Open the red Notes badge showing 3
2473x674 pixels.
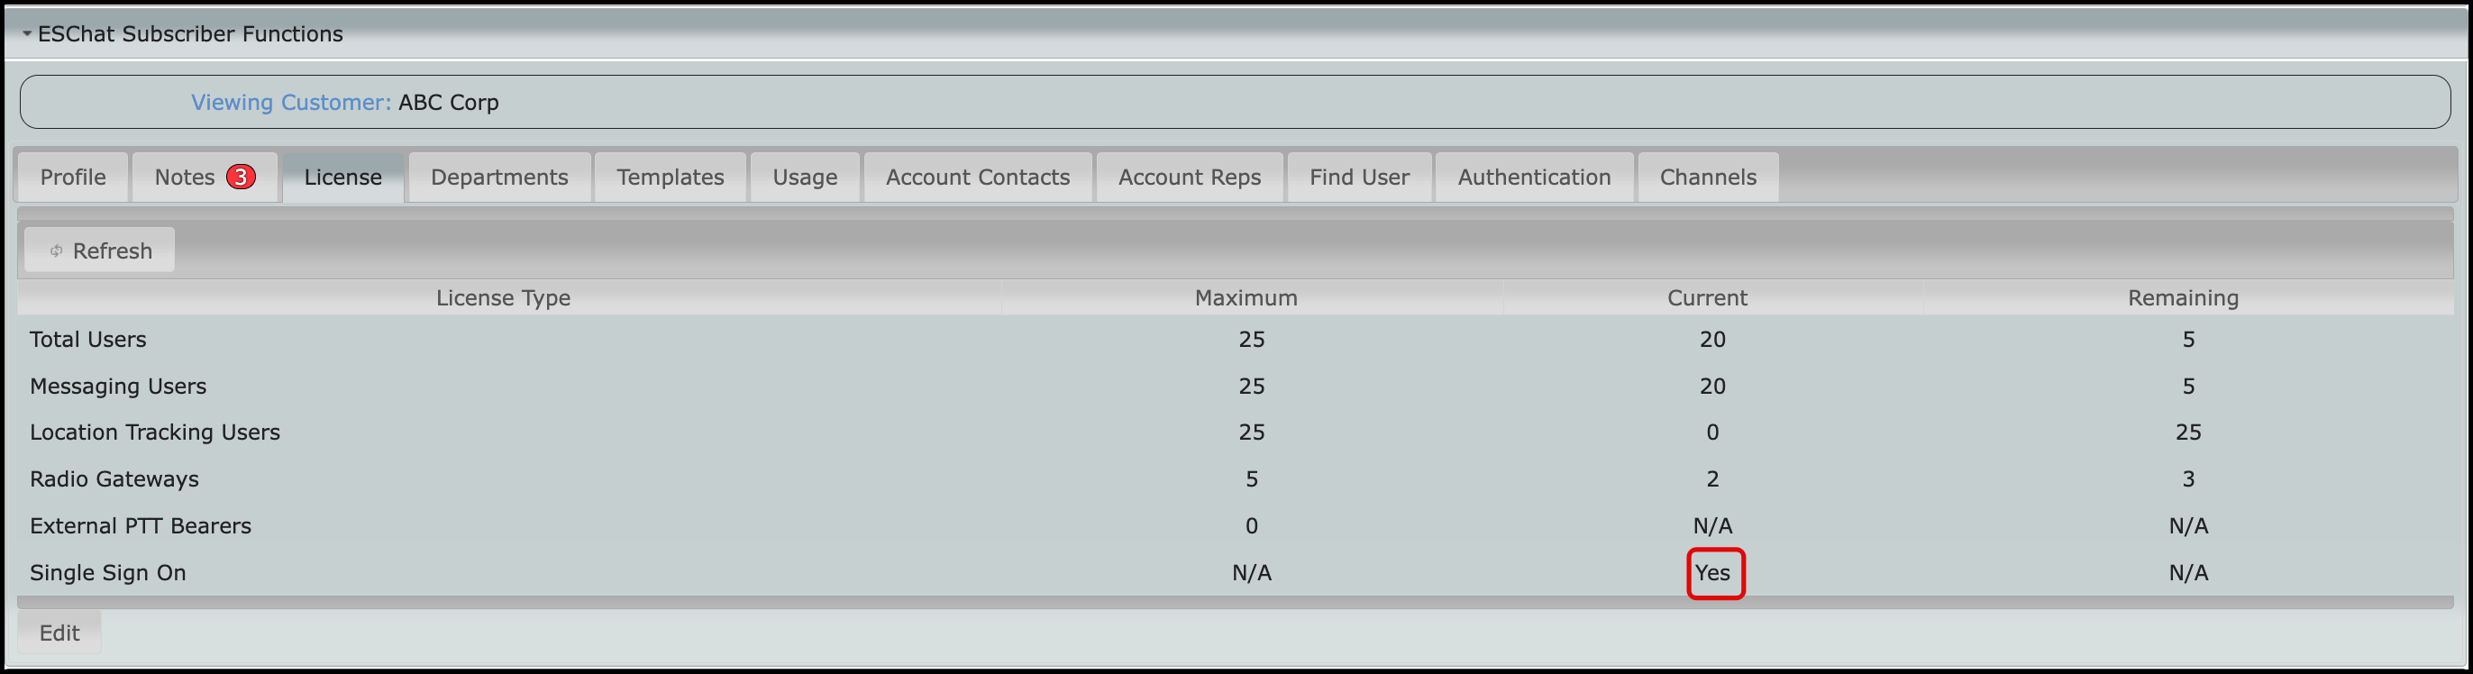pos(241,177)
